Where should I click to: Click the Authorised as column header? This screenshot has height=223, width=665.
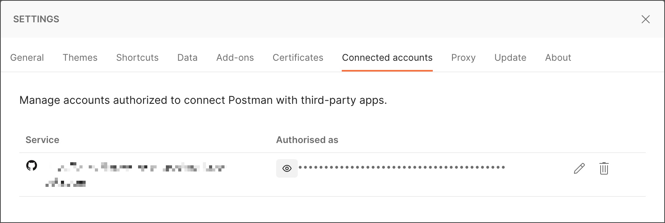coord(307,140)
